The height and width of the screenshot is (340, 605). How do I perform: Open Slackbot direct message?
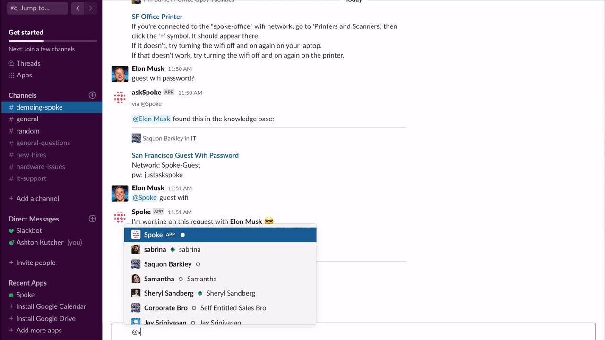pos(29,230)
